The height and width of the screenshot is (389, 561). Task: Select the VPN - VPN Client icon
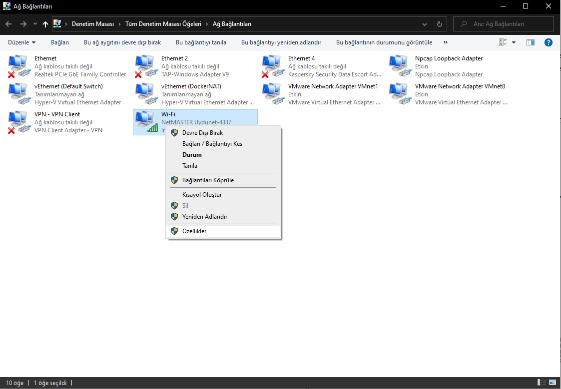coord(19,122)
